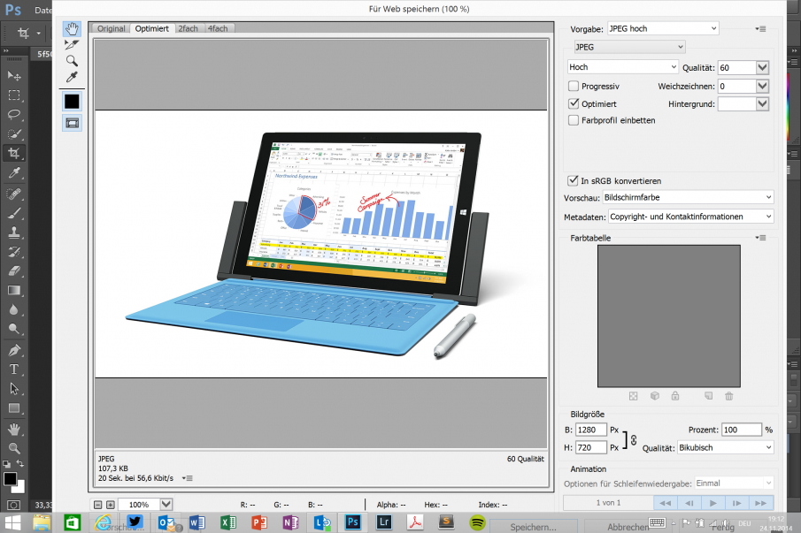This screenshot has width=801, height=533.
Task: Open Spotify from the taskbar
Action: tap(477, 522)
